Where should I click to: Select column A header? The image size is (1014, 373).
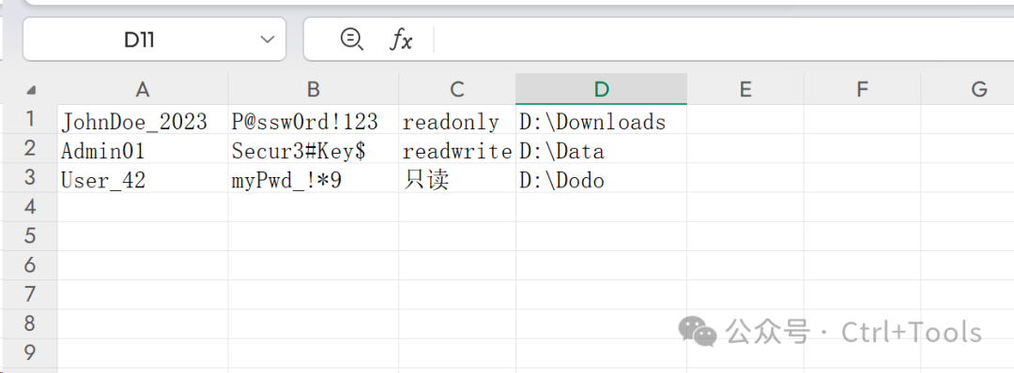pyautogui.click(x=143, y=89)
